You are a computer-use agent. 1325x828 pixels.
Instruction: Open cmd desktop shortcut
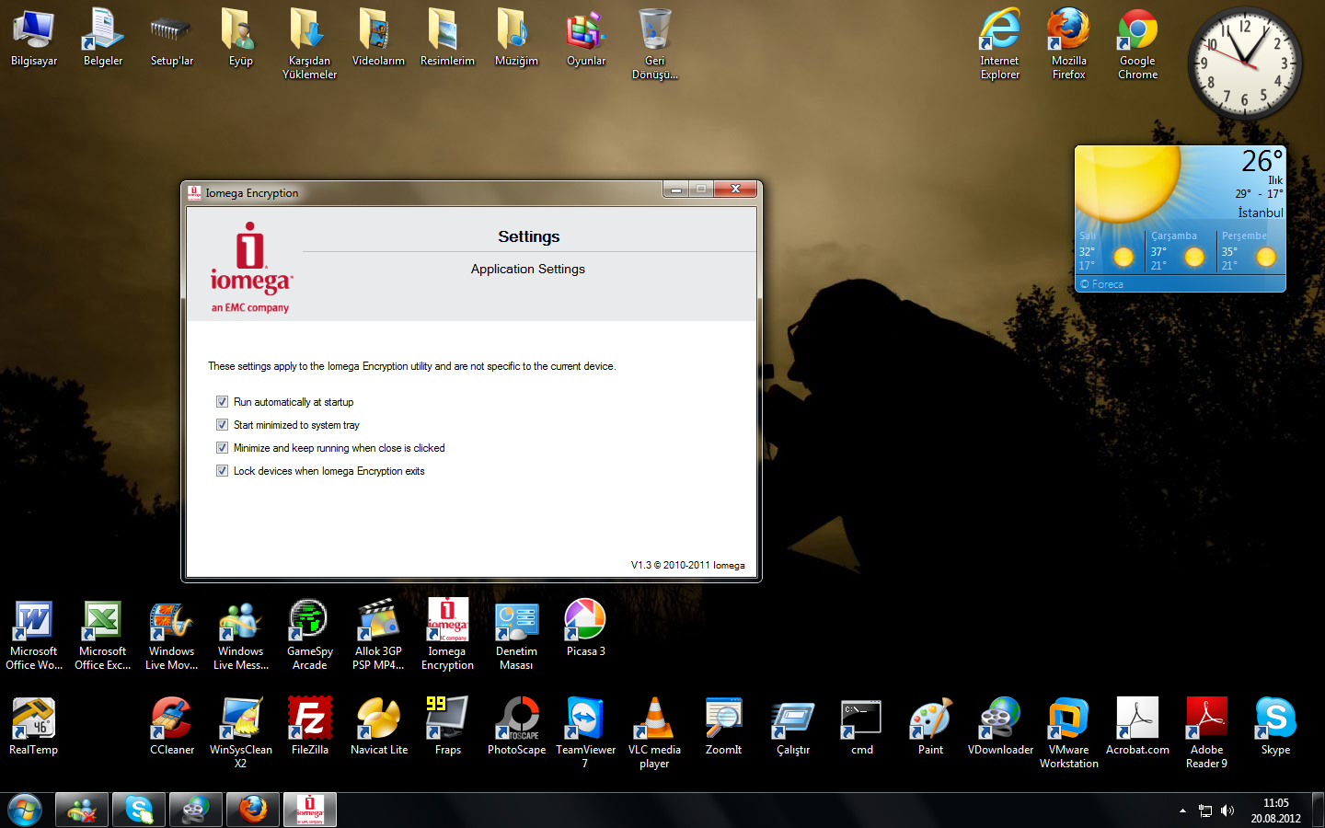pyautogui.click(x=861, y=727)
